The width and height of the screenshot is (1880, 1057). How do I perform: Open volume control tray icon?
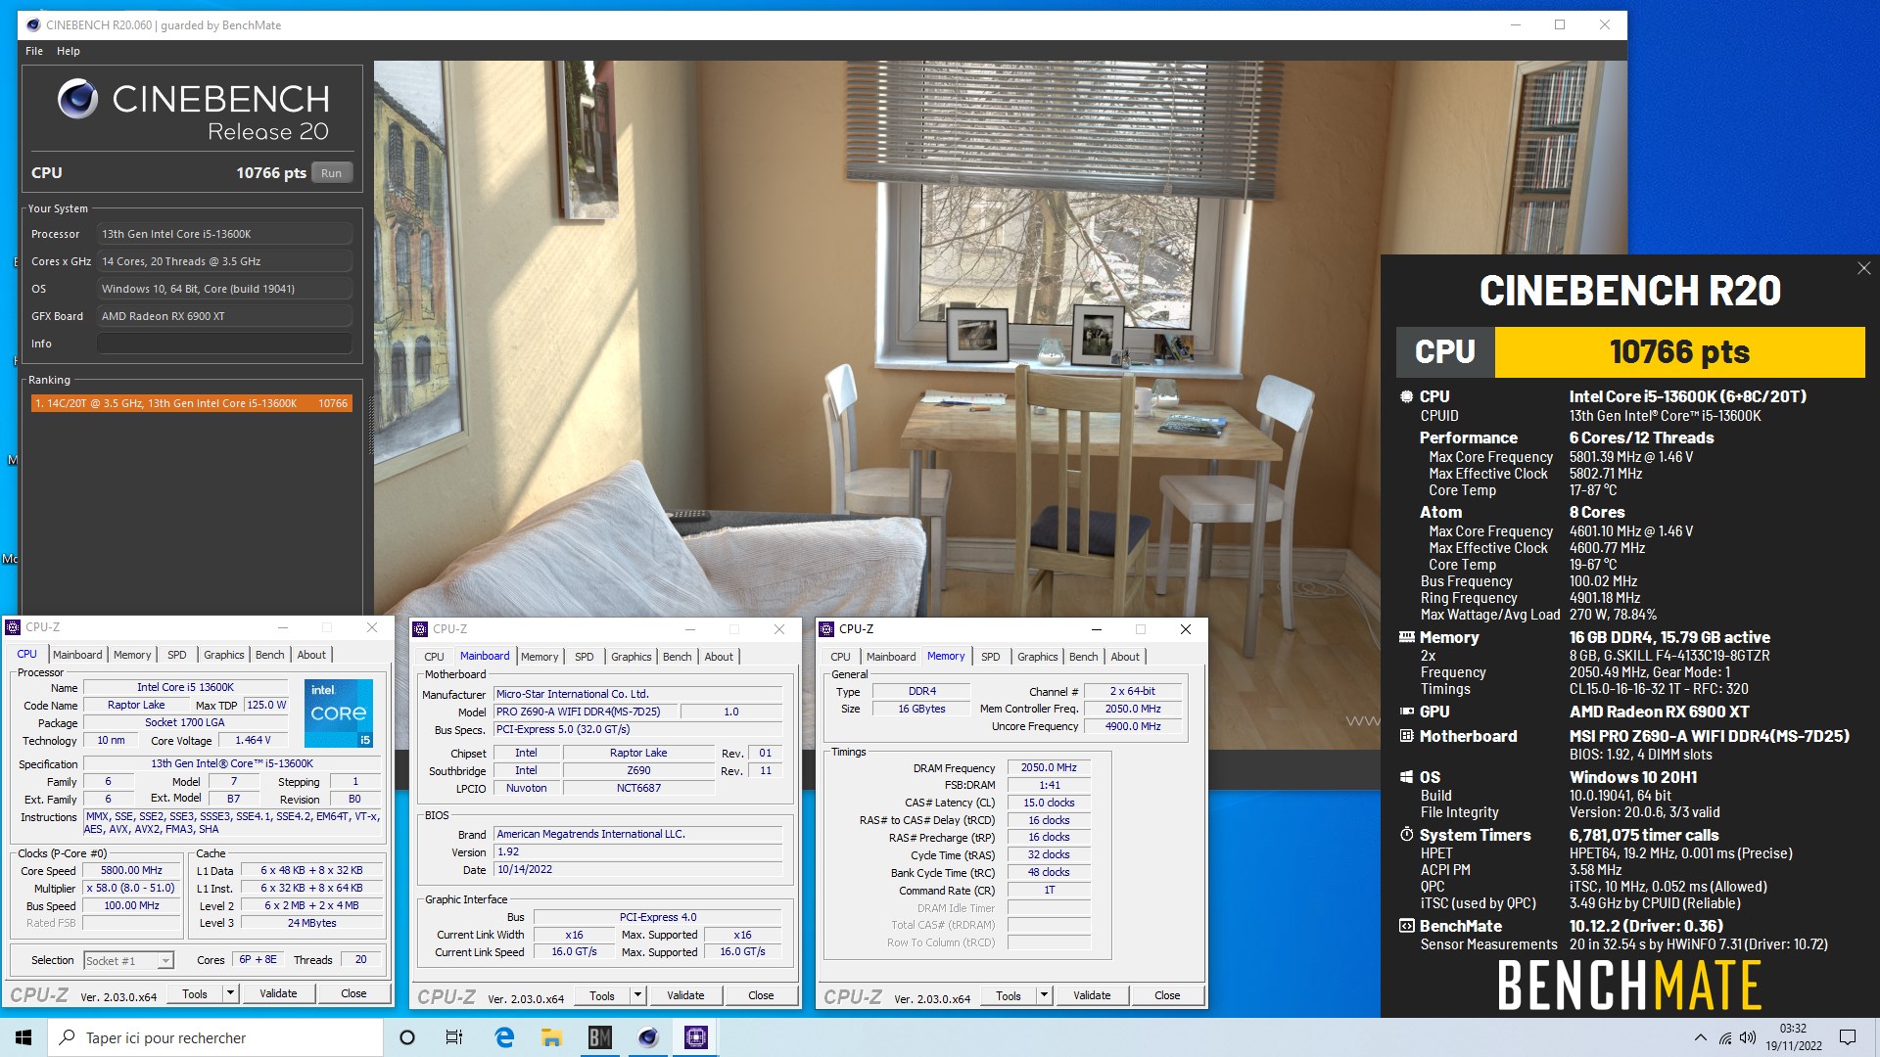[1748, 1037]
